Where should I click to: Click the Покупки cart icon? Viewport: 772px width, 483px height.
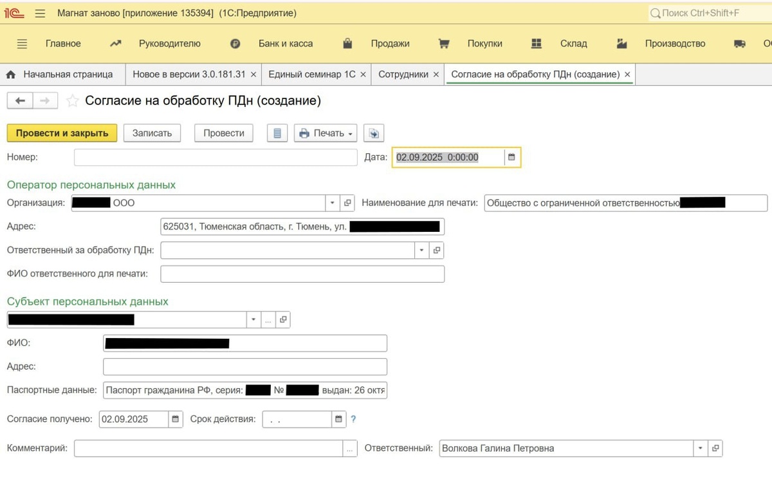(x=444, y=44)
